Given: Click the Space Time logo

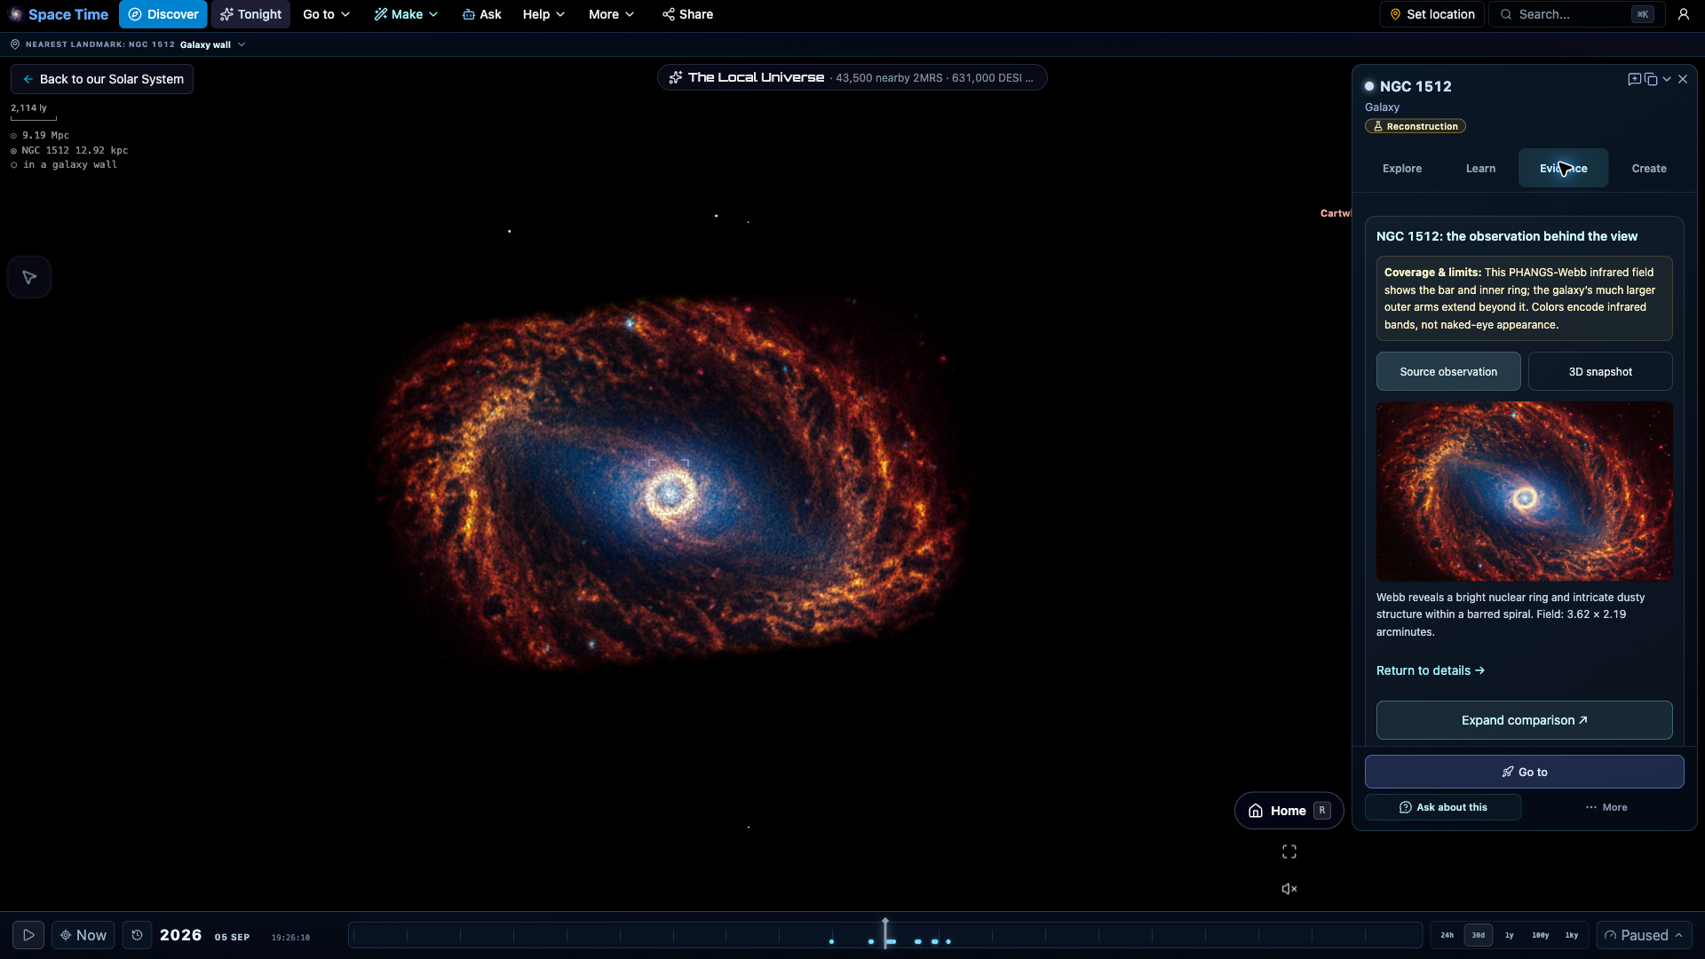Looking at the screenshot, I should tap(59, 14).
